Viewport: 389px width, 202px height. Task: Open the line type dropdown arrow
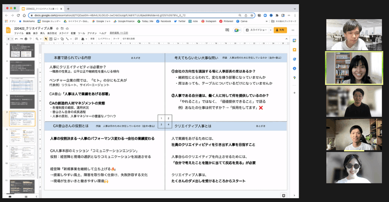coord(71,39)
